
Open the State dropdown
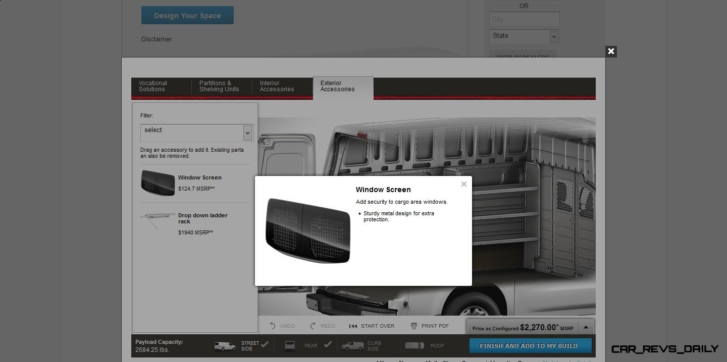tap(524, 36)
